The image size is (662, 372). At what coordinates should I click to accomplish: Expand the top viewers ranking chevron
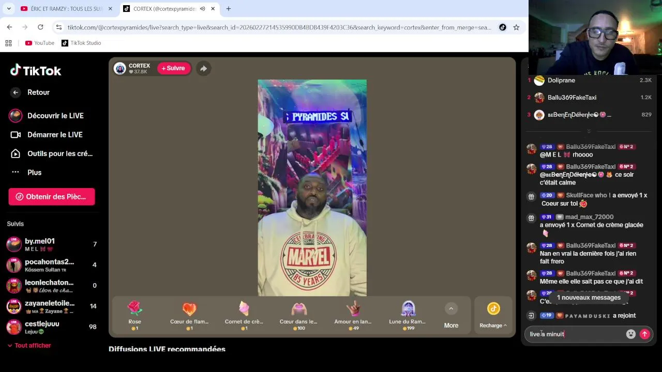[589, 131]
